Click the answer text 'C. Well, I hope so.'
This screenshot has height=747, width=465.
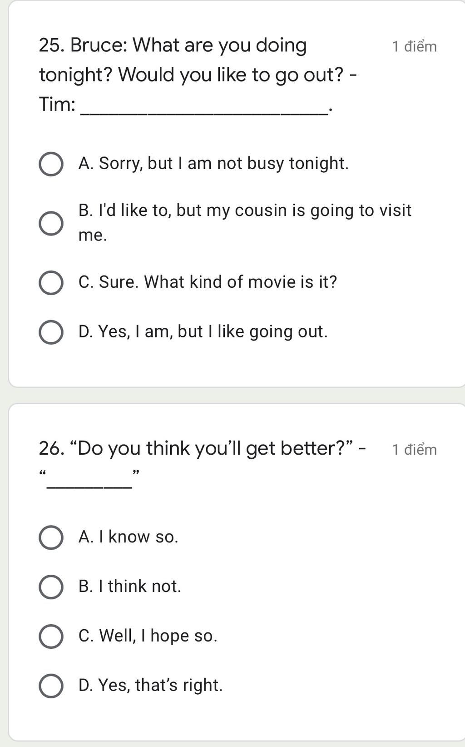tap(148, 636)
